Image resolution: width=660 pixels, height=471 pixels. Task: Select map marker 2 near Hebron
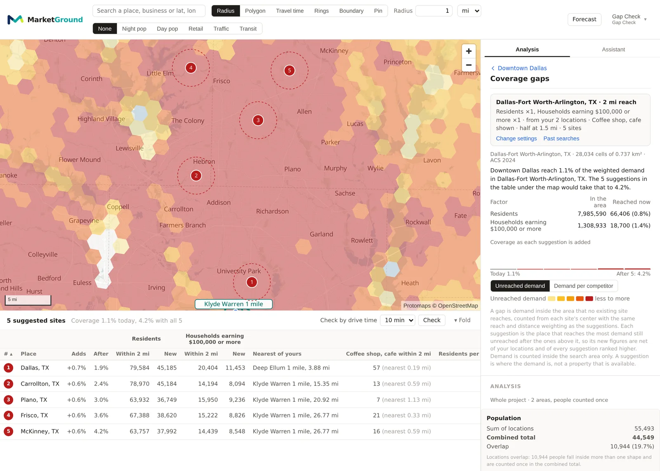tap(196, 176)
